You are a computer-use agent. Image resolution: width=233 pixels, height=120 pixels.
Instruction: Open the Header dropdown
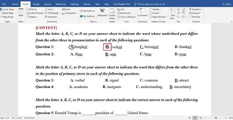[x=155, y=9]
